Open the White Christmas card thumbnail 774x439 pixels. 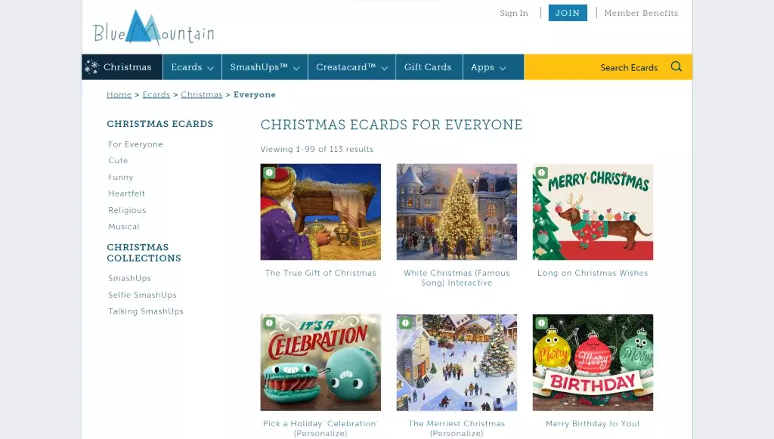click(x=457, y=212)
